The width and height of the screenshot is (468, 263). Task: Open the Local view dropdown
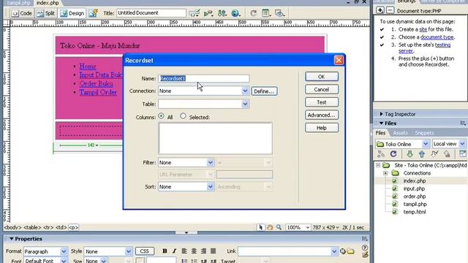[x=462, y=144]
